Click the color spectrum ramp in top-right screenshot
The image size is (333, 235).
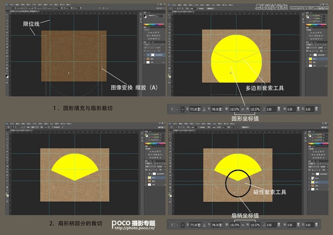coord(316,25)
